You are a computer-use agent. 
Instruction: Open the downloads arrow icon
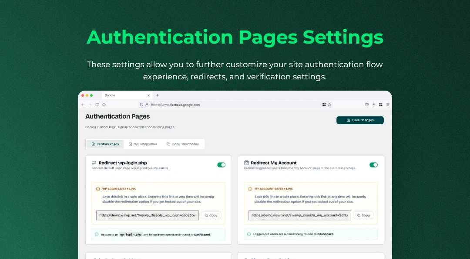374,105
